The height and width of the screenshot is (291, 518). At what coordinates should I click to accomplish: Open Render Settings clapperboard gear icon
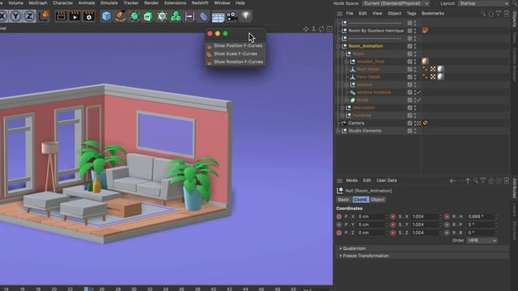88,16
